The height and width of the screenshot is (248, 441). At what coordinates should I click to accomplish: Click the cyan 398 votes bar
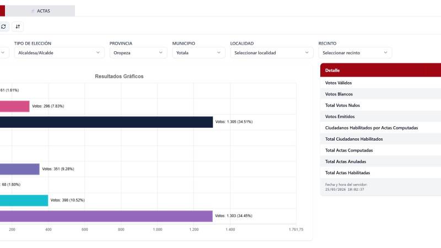click(x=24, y=200)
